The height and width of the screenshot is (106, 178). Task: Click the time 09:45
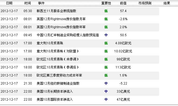28,35
